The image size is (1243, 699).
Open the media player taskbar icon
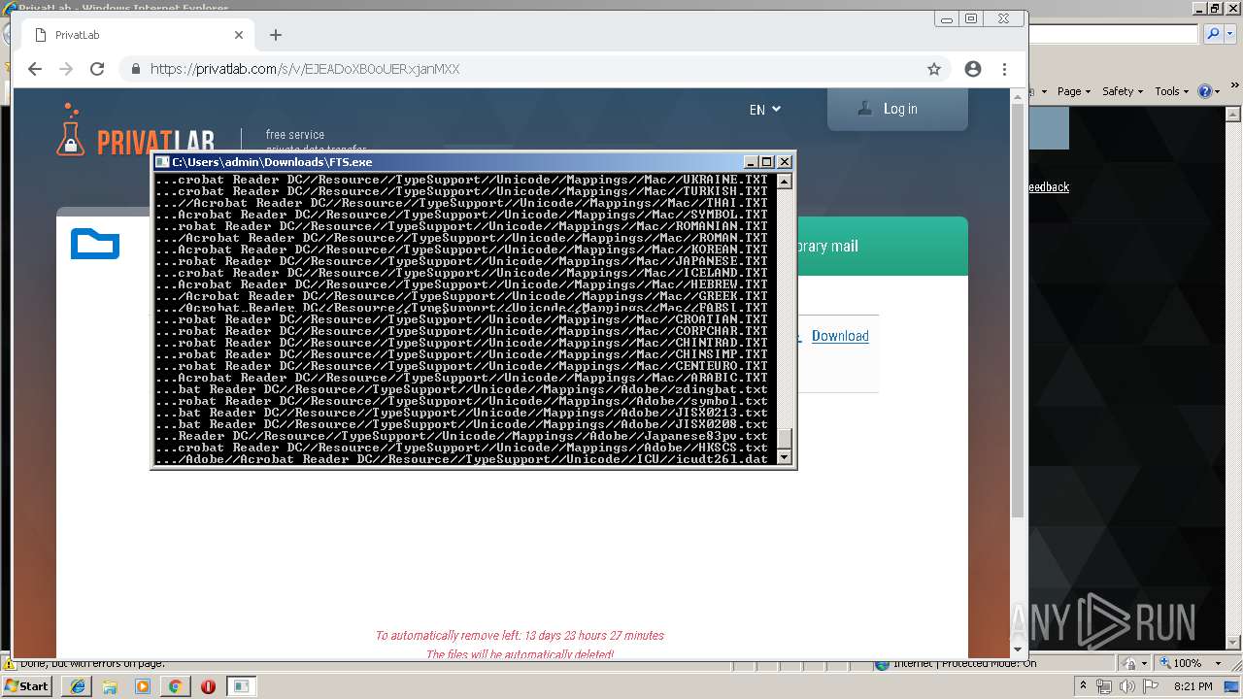(x=143, y=686)
